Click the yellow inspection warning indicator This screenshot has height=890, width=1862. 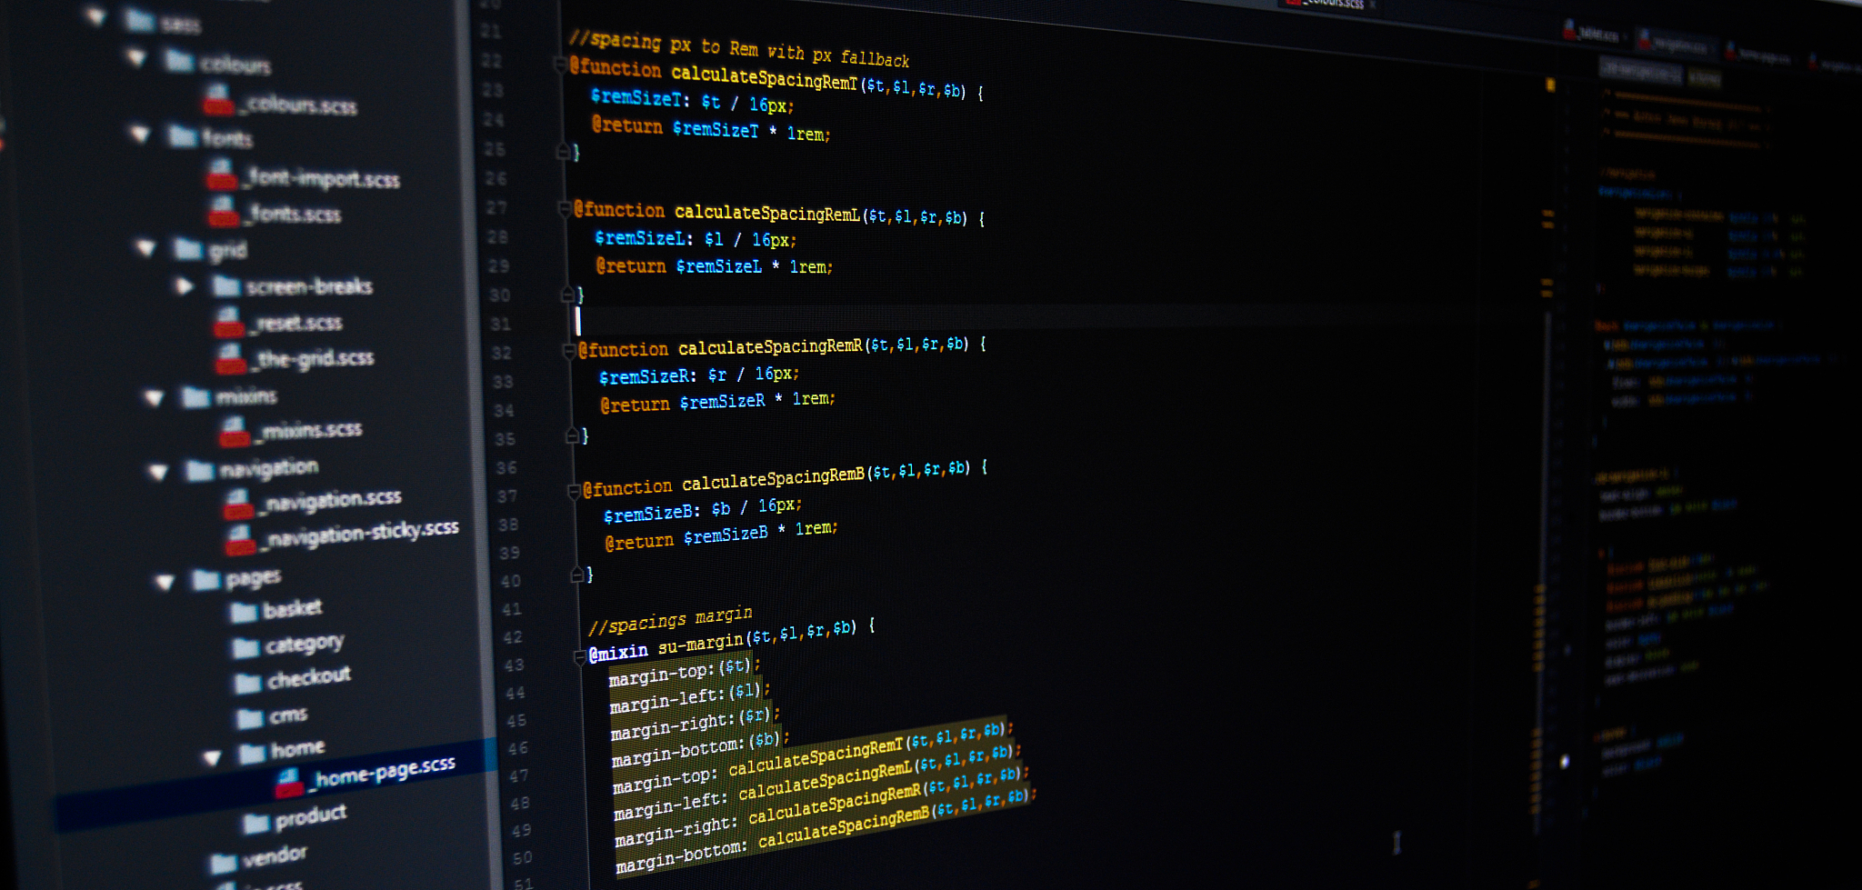click(1550, 85)
